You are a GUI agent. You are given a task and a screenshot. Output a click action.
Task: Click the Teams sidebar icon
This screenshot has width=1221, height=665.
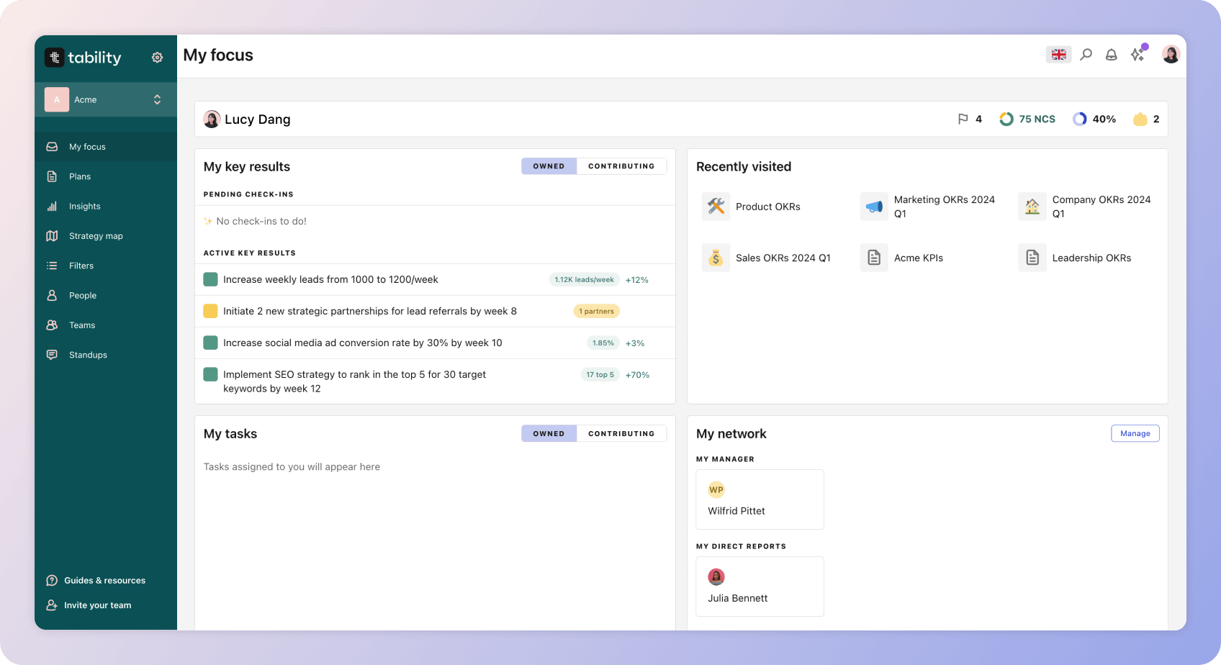tap(52, 325)
